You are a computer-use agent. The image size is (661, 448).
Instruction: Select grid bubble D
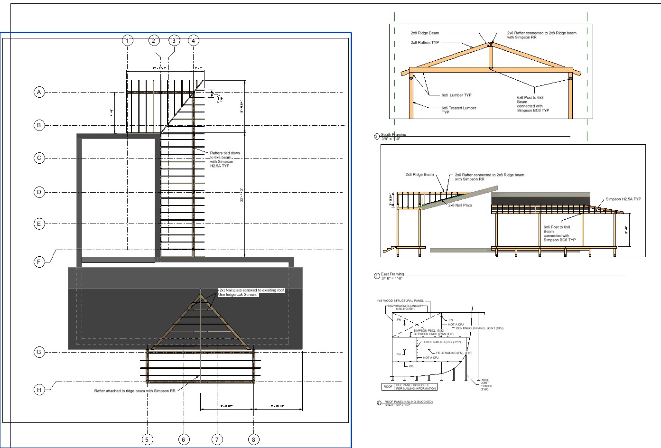39,192
